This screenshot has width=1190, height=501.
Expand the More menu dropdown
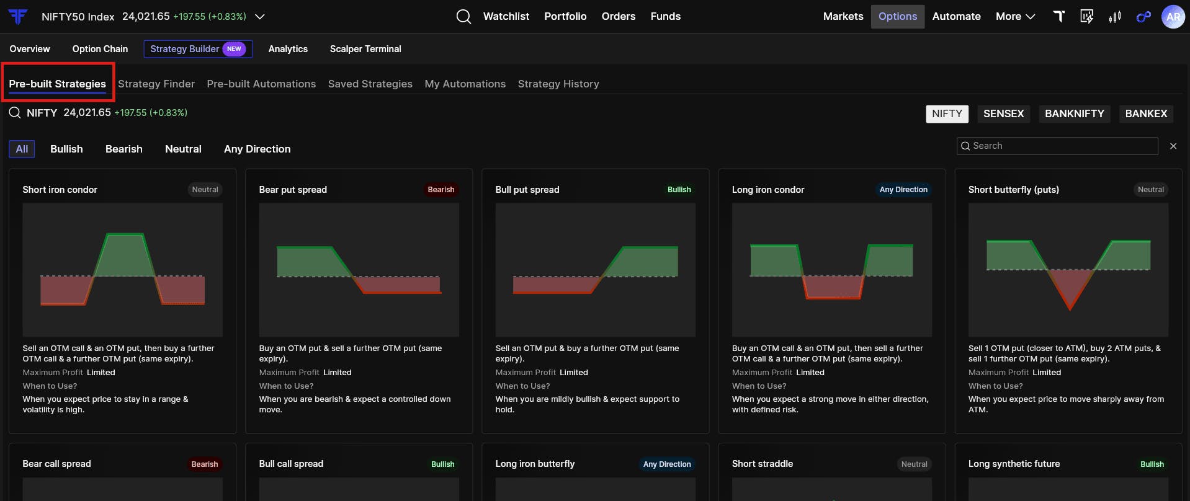coord(1015,17)
